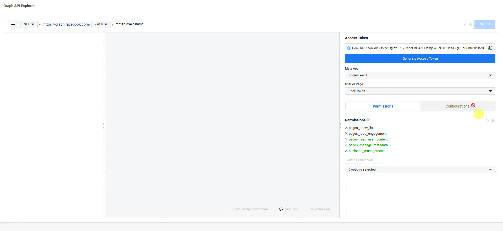Remove the pages_manage_metadata permission
Image resolution: width=503 pixels, height=231 pixels.
(346, 145)
